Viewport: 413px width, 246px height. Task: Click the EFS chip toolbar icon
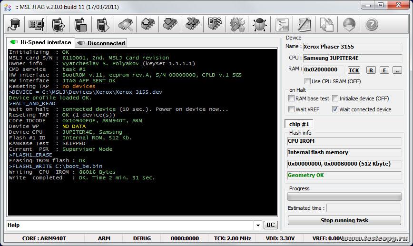(x=215, y=24)
